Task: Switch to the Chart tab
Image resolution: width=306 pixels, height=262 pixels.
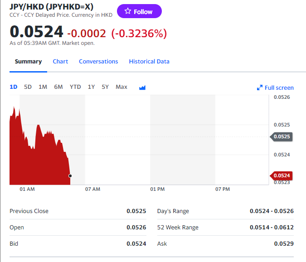Action: 60,62
